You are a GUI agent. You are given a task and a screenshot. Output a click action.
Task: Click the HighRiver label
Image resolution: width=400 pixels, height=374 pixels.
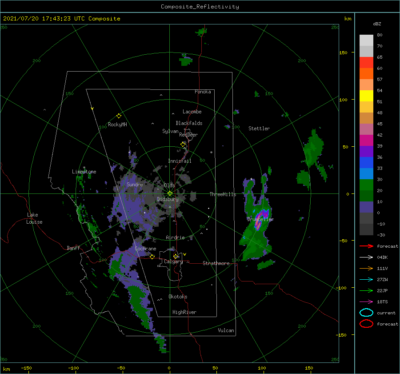(184, 312)
